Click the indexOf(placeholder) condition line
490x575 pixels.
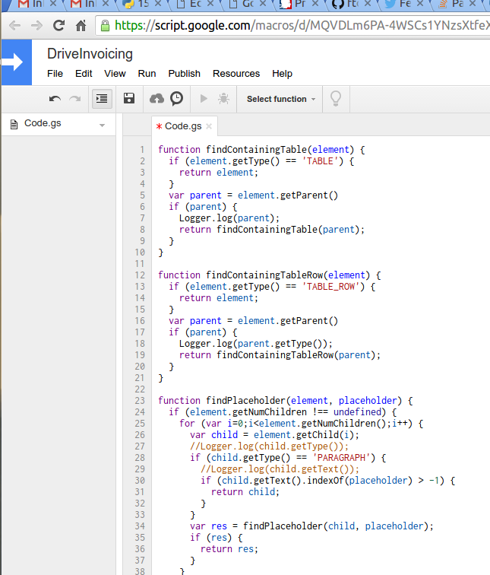(327, 481)
